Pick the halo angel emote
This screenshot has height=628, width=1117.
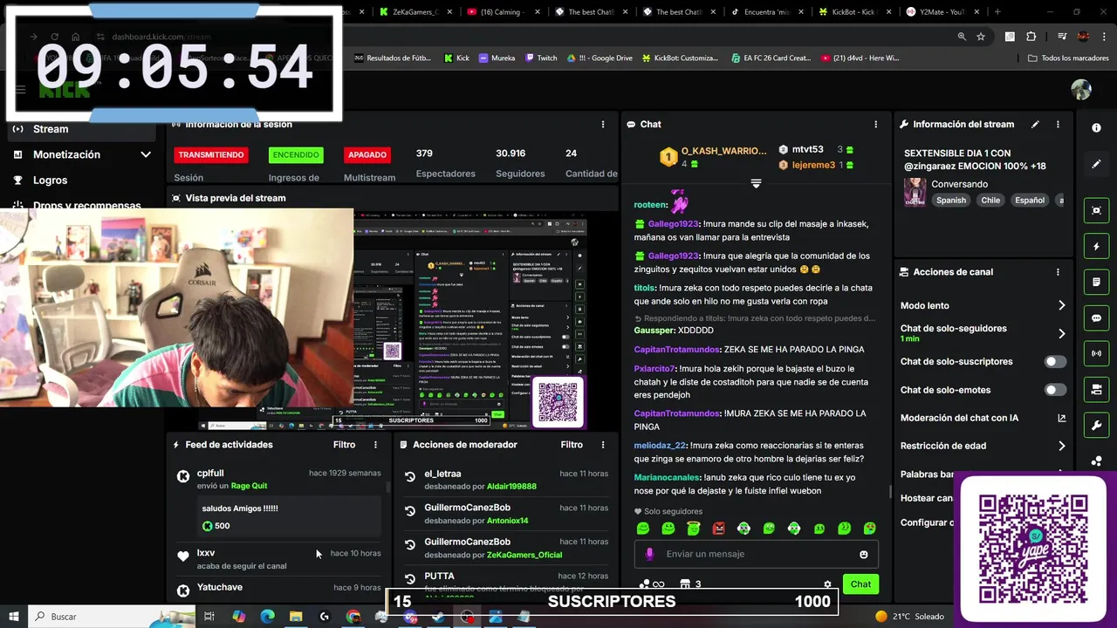(x=693, y=528)
